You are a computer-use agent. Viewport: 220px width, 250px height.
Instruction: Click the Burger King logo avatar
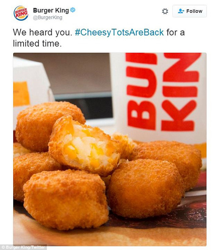21,13
